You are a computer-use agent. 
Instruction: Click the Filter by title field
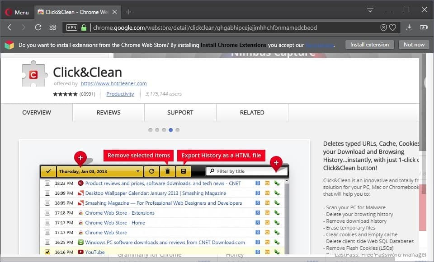pyautogui.click(x=247, y=171)
